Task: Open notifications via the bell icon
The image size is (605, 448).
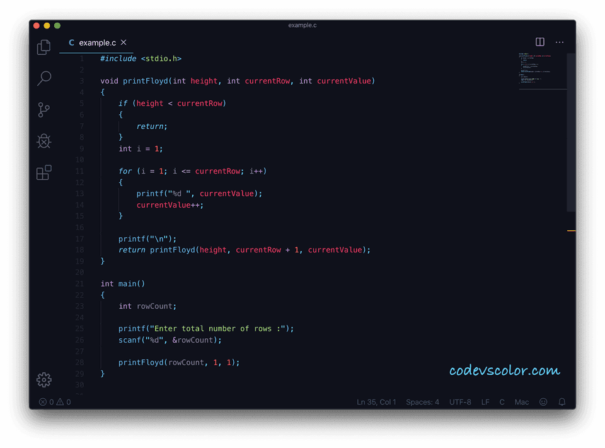Action: click(x=562, y=402)
